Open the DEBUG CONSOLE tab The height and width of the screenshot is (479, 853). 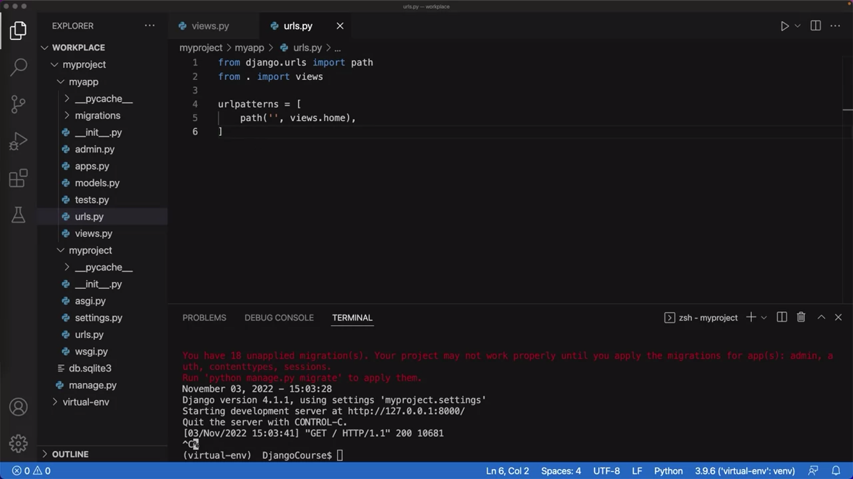pyautogui.click(x=279, y=318)
